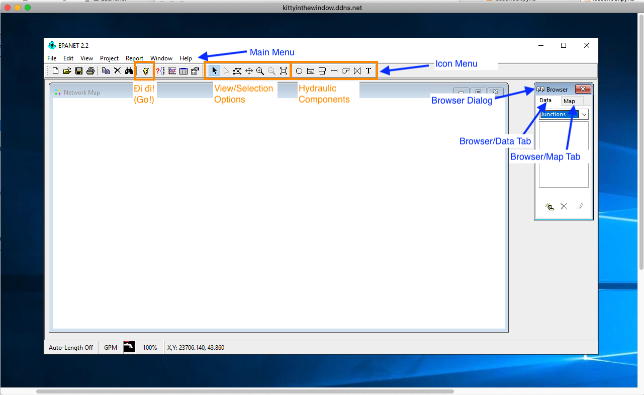The image size is (644, 395).
Task: Expand the Junctions dropdown arrow in the Browser
Action: point(584,114)
